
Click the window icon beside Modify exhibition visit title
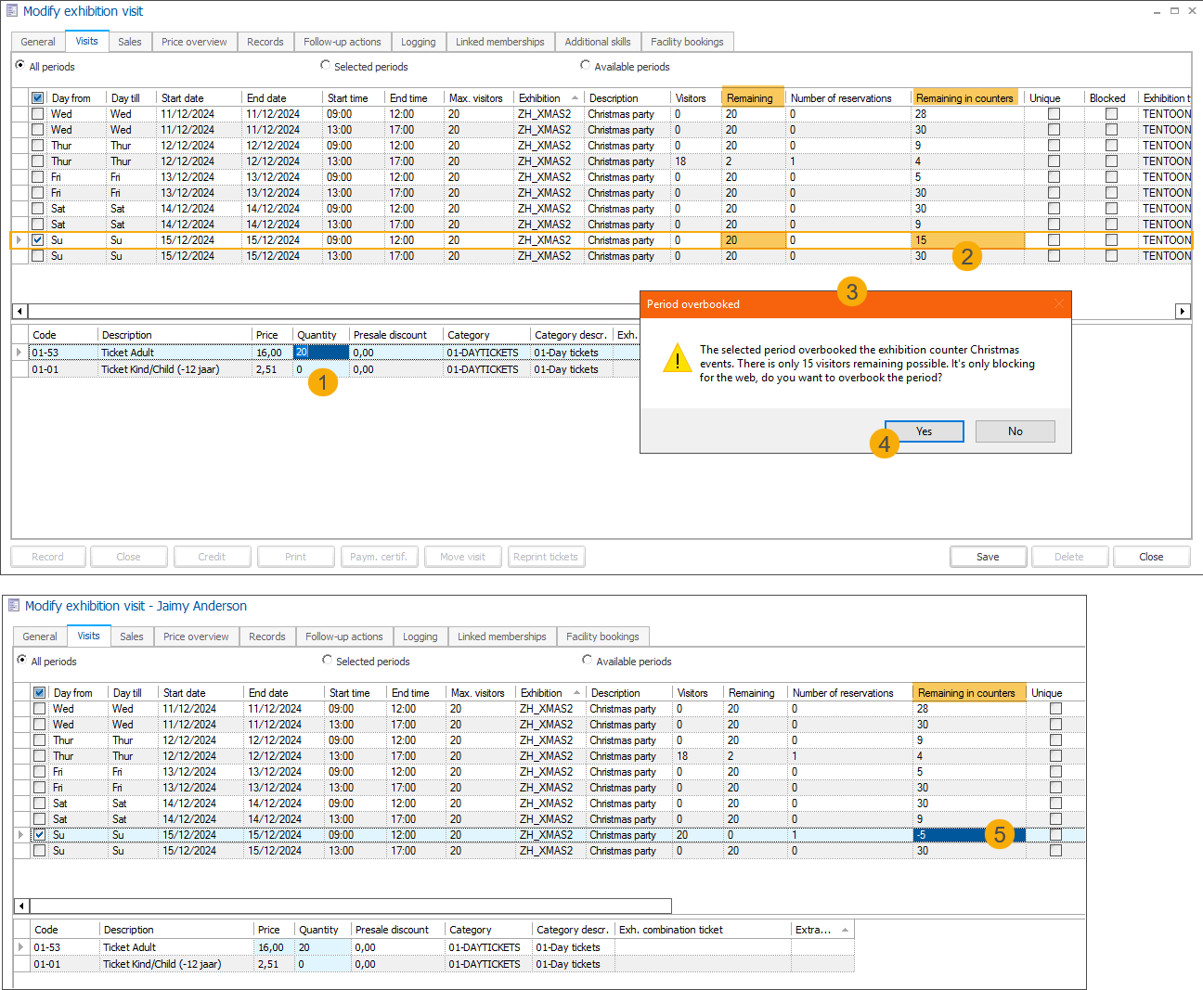(12, 11)
